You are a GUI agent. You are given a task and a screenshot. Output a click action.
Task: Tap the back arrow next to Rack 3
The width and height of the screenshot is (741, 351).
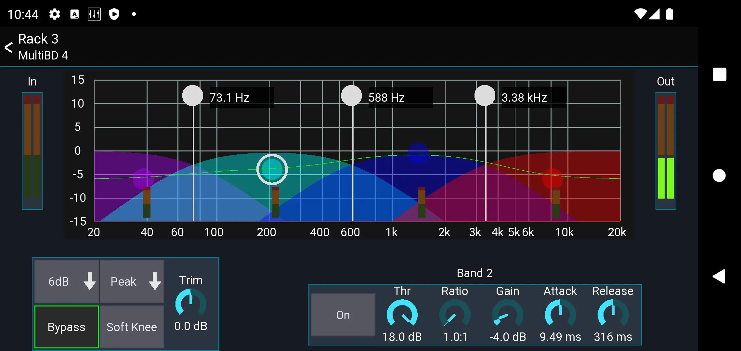pos(8,47)
